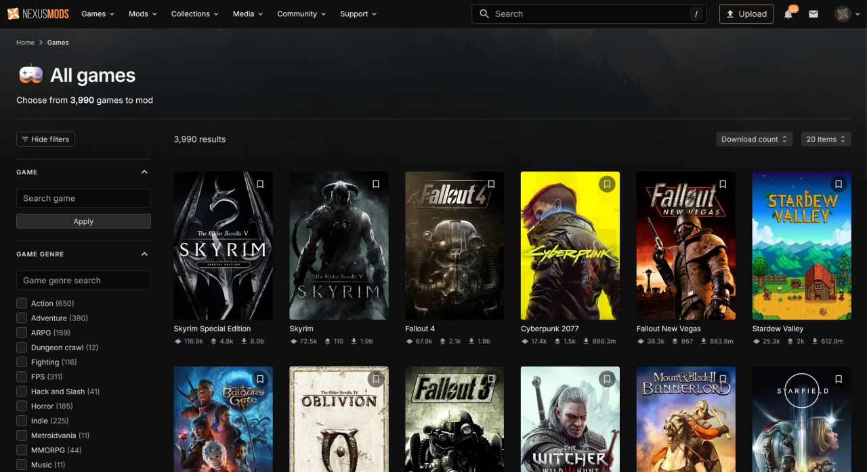Screen dimensions: 867x472
Task: Bookmark the Fallout 4 game
Action: click(492, 184)
